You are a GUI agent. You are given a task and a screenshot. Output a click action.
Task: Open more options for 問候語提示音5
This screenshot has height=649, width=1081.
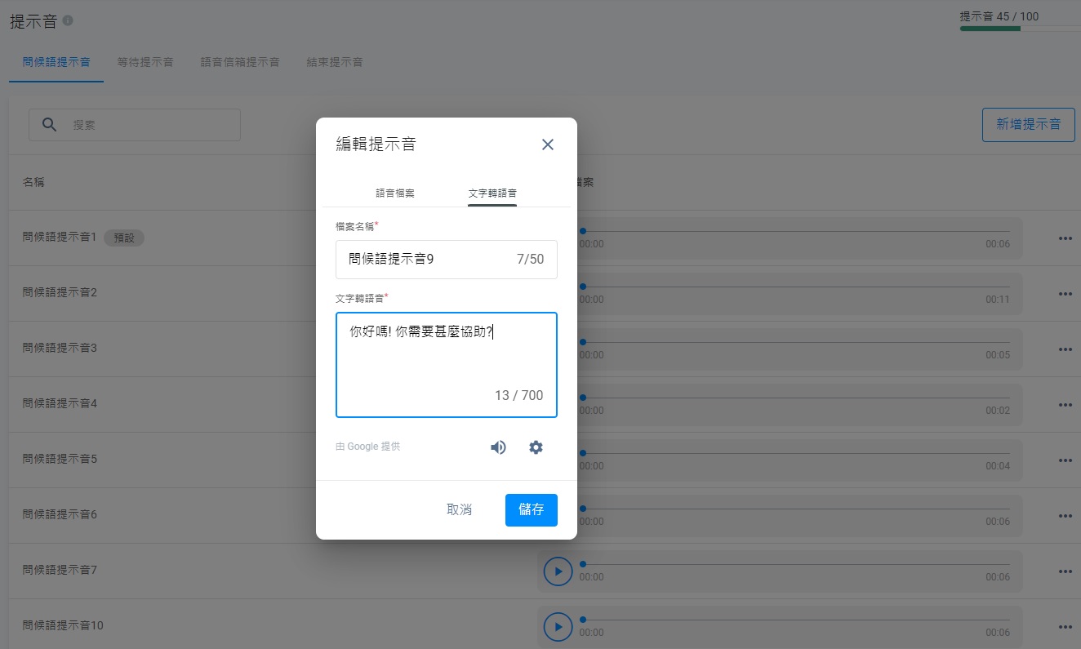point(1065,460)
